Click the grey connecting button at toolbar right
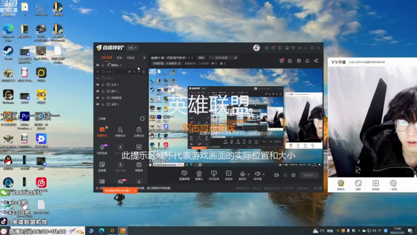This screenshot has width=417, height=235. click(309, 175)
